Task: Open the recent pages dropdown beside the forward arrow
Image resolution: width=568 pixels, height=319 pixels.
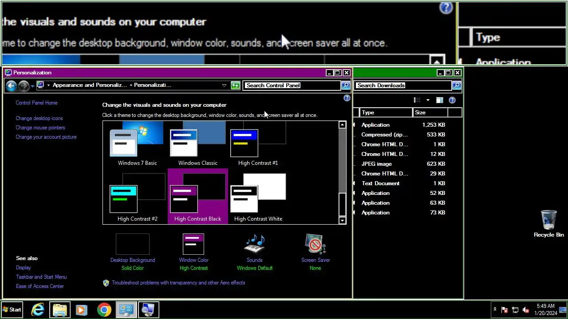Action: pos(32,86)
